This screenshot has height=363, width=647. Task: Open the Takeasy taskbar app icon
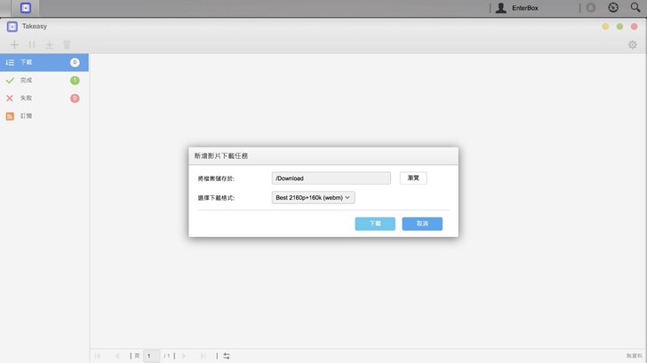[x=26, y=8]
